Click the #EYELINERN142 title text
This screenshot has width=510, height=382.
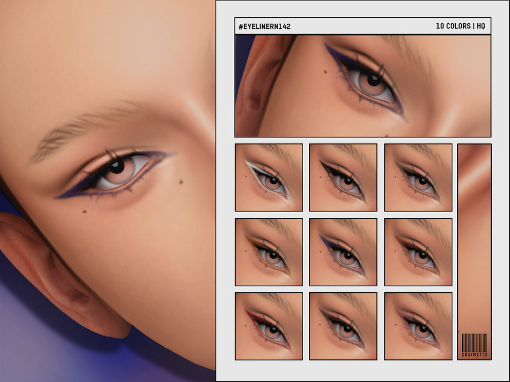coord(264,27)
